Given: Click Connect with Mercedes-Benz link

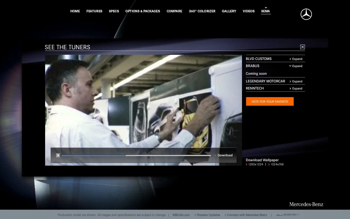Looking at the screenshot, I should tap(246, 215).
